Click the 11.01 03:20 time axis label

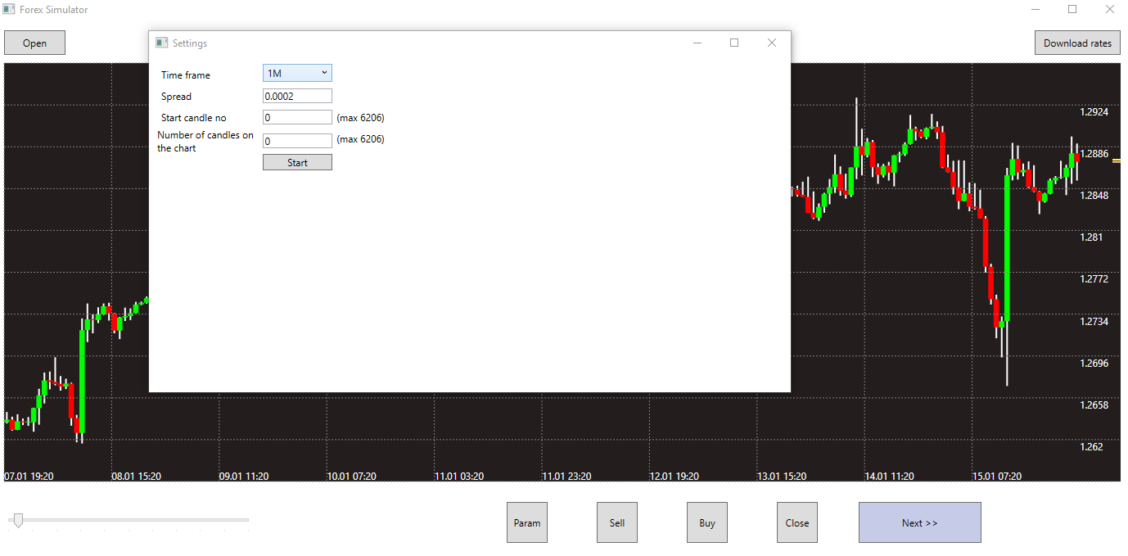[x=459, y=476]
